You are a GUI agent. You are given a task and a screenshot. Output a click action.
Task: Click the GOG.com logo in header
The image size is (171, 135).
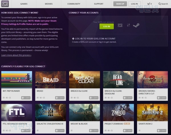pyautogui.click(x=5, y=4)
